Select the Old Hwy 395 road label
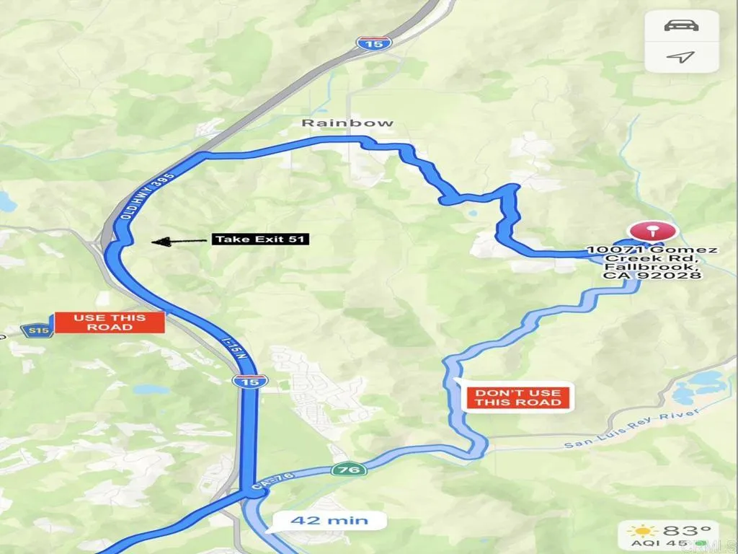The image size is (738, 554). pyautogui.click(x=147, y=195)
